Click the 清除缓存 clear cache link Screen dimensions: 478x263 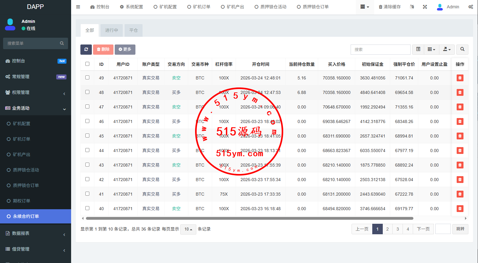pos(390,7)
